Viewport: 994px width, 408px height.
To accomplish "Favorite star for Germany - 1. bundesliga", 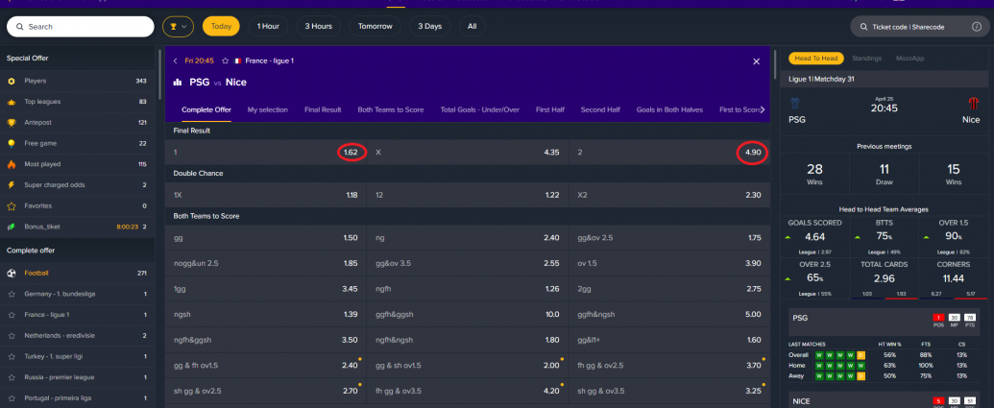I will click(x=12, y=294).
